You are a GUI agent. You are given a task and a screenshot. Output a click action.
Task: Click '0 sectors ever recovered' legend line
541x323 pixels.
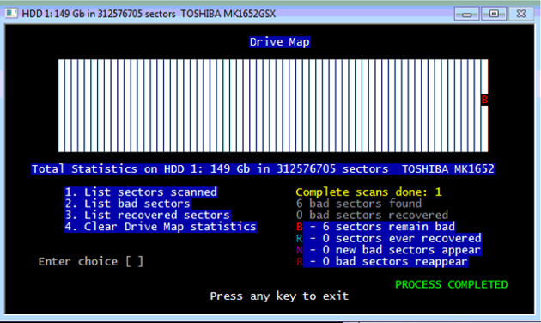(388, 238)
